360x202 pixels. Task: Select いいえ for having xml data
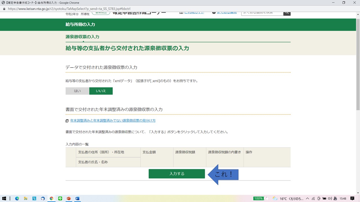(x=101, y=91)
